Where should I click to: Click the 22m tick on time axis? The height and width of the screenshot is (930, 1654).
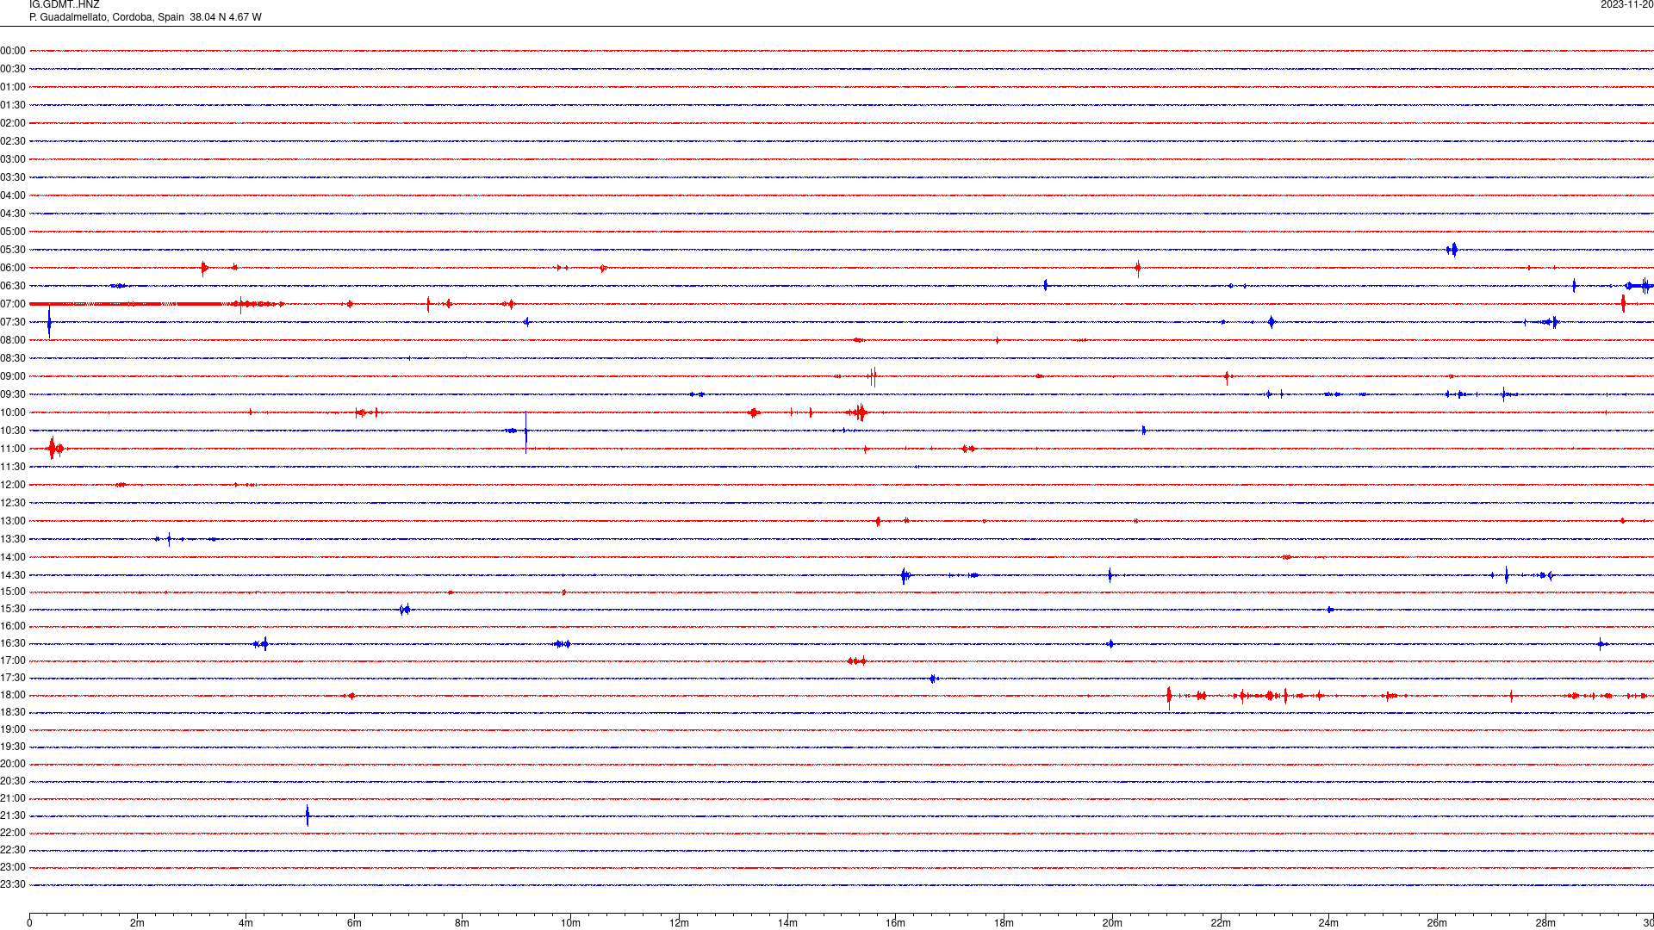click(1221, 923)
